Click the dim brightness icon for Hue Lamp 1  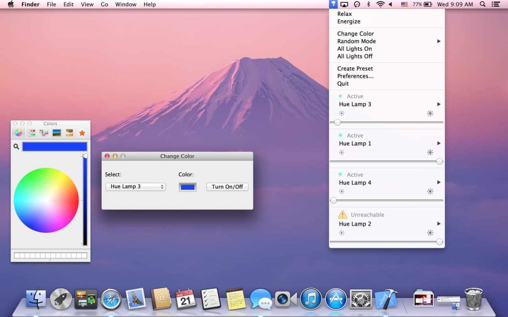pos(341,152)
